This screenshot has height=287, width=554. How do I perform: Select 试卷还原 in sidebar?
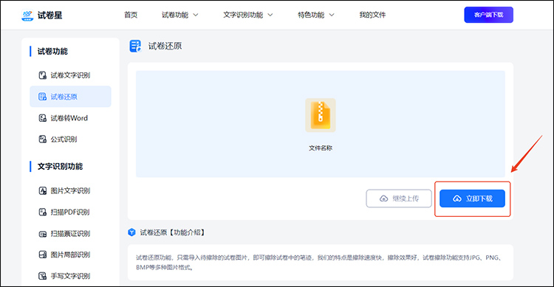point(70,97)
